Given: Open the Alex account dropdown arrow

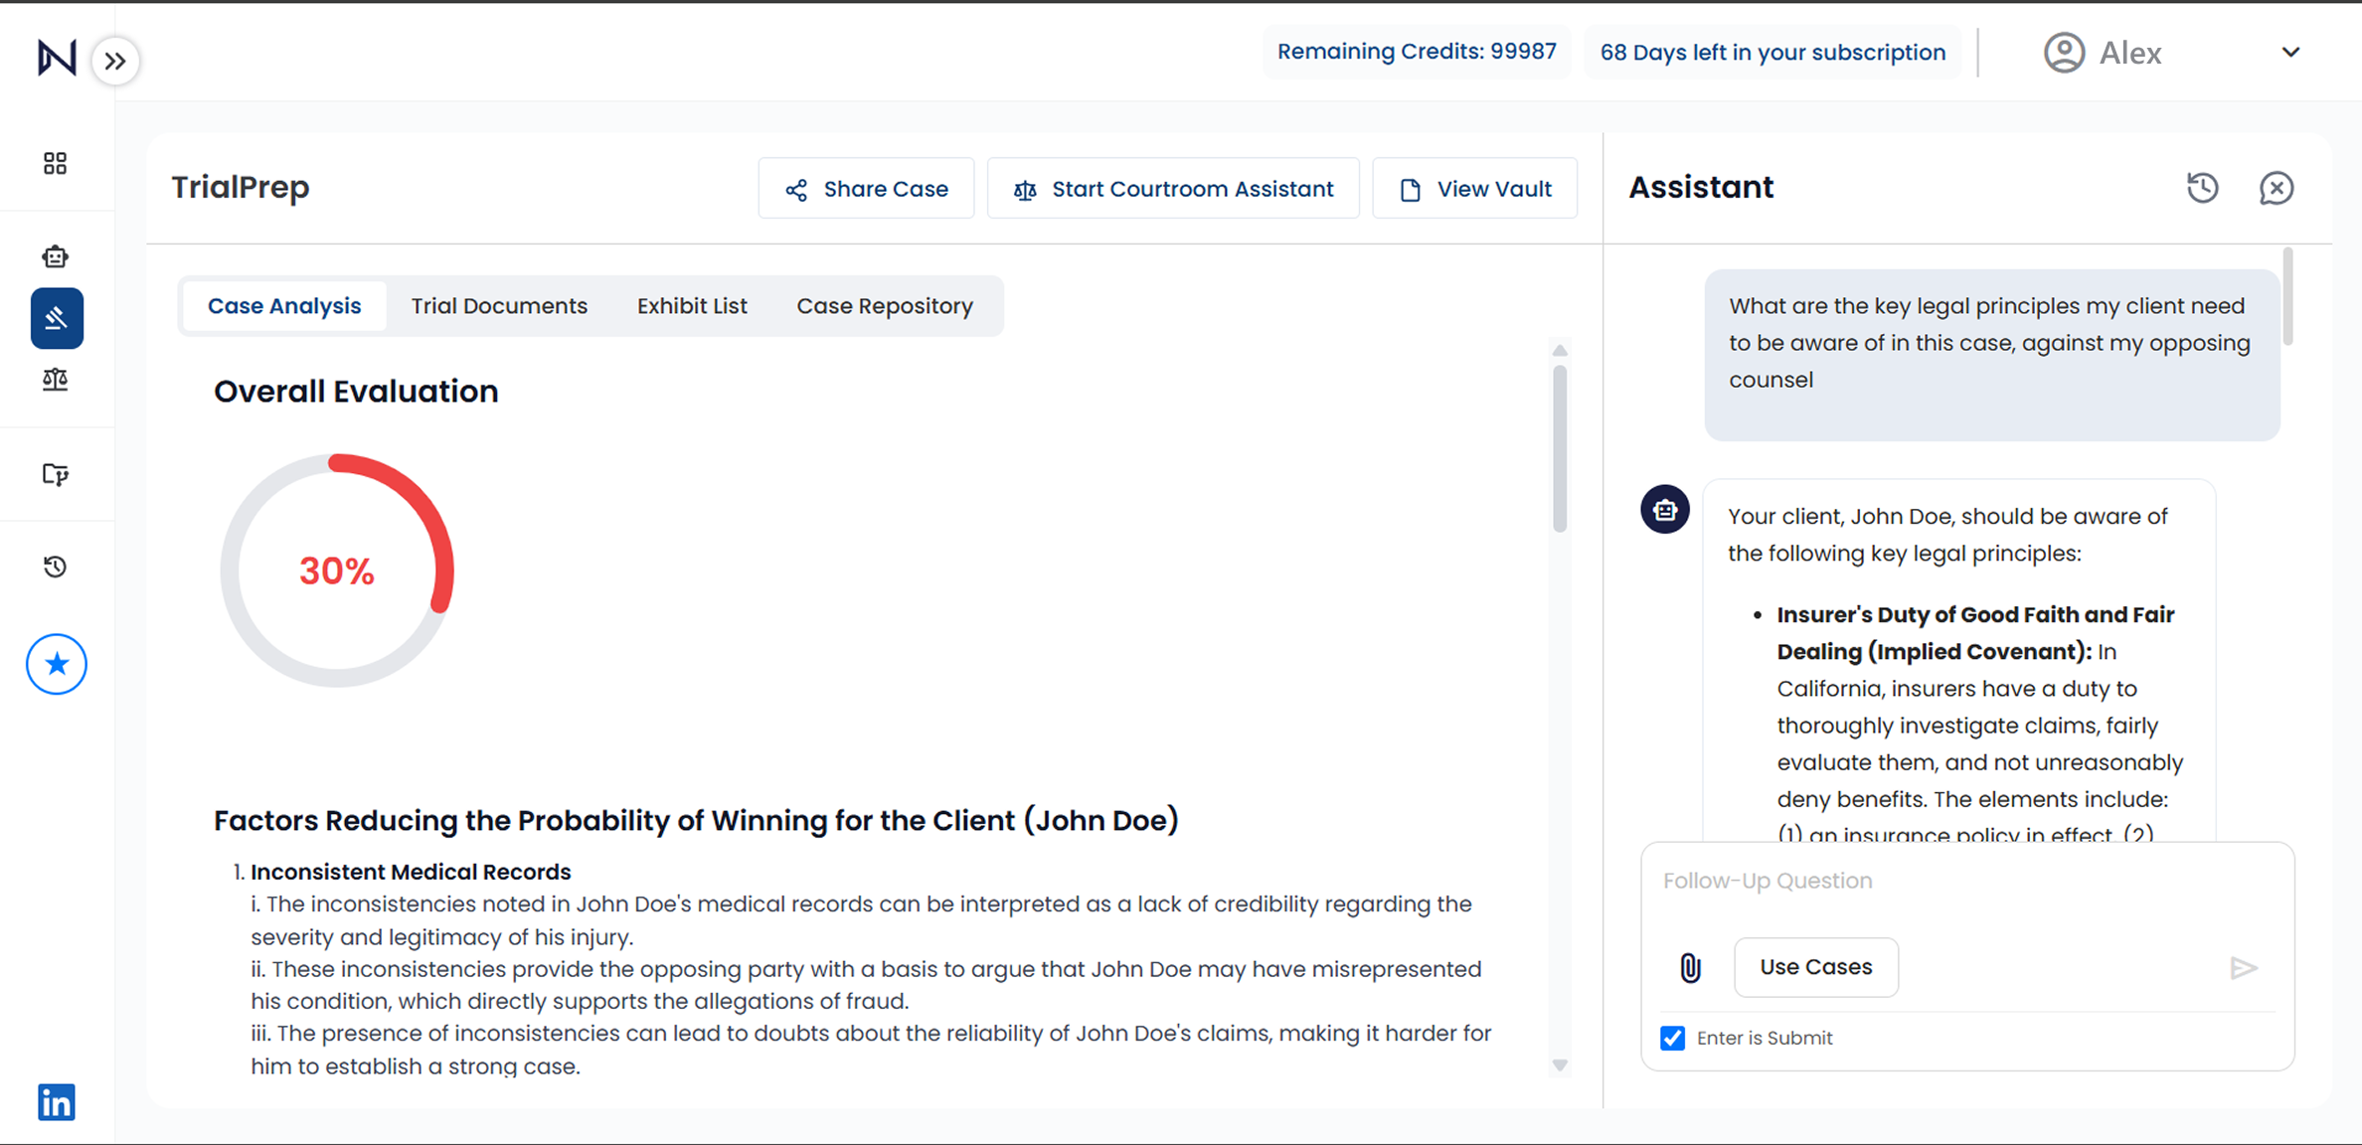Looking at the screenshot, I should [x=2290, y=53].
